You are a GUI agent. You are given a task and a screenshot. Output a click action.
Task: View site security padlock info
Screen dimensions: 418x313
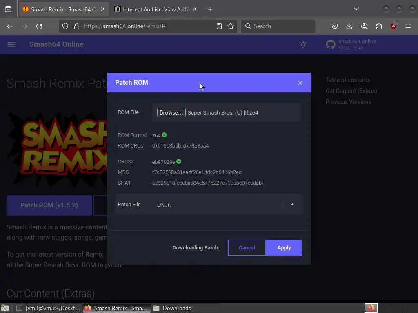(x=77, y=26)
